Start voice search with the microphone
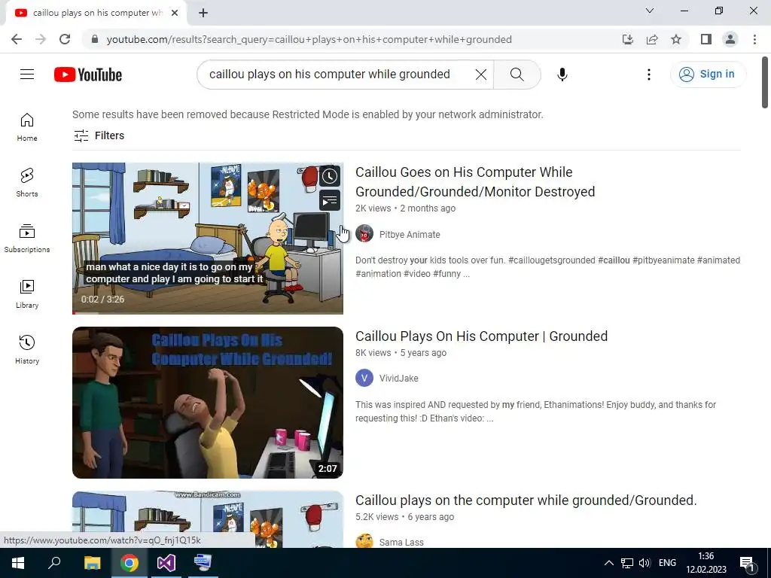The height and width of the screenshot is (578, 771). [x=562, y=75]
